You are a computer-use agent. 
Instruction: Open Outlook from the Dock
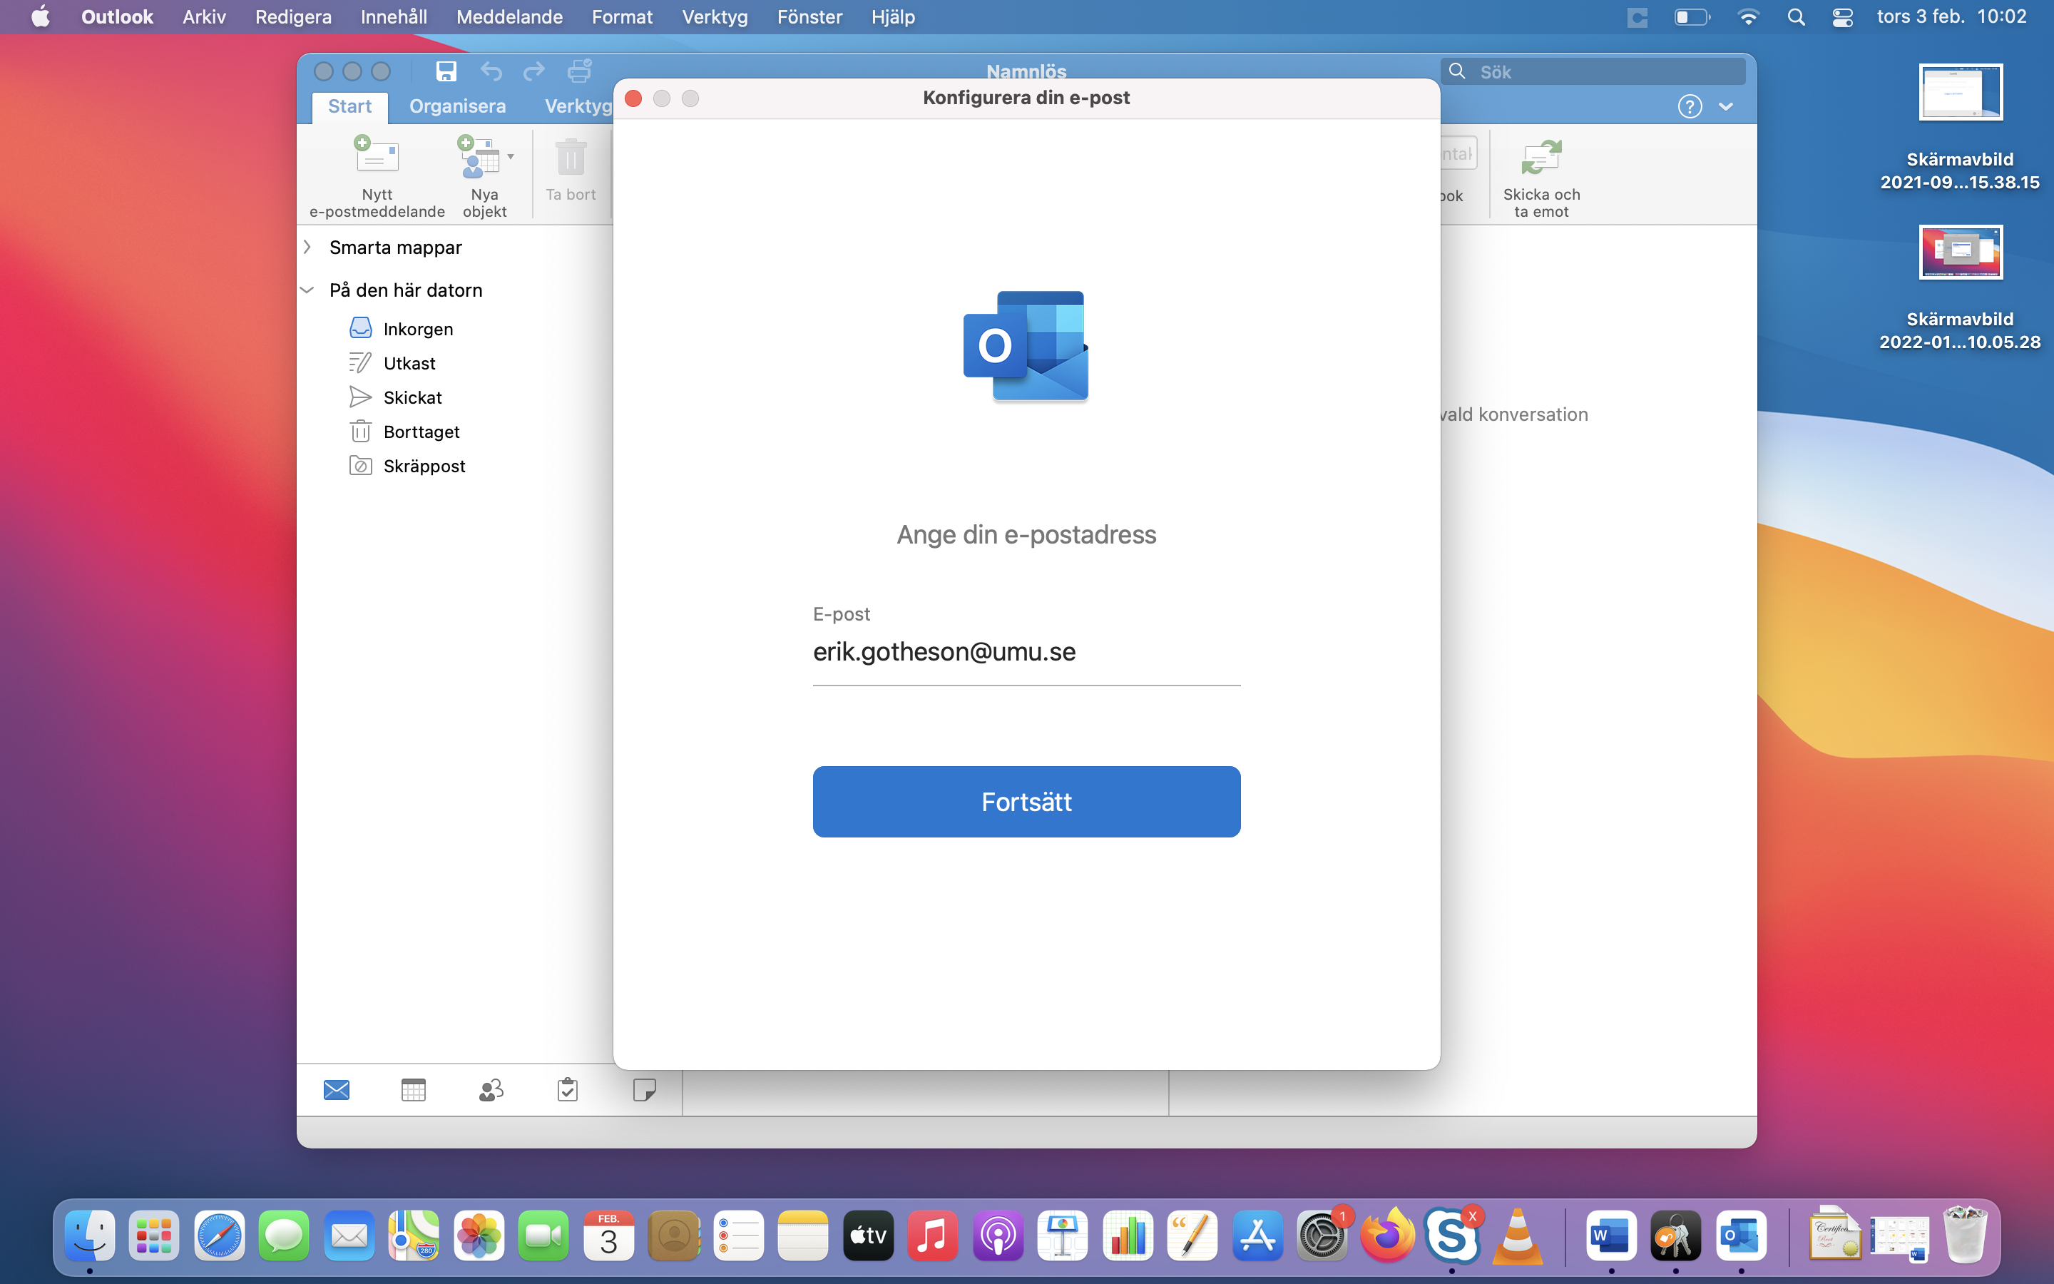pos(1741,1235)
